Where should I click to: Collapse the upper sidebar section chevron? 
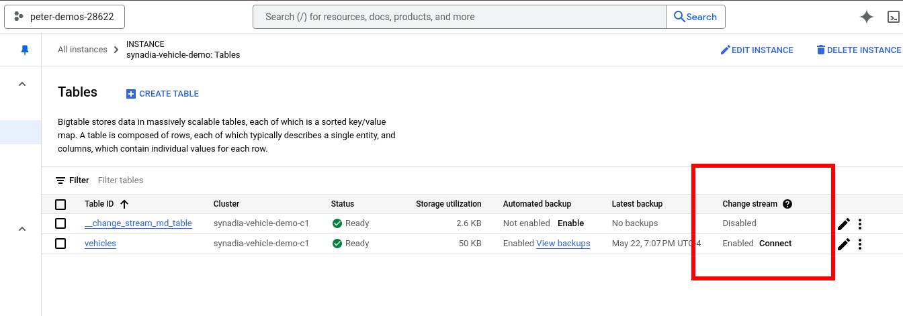click(21, 84)
